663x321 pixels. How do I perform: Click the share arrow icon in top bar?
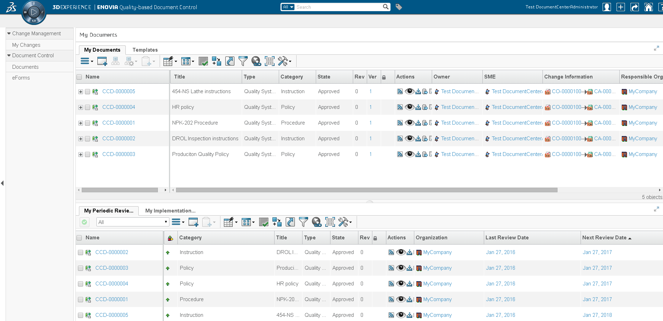point(634,7)
